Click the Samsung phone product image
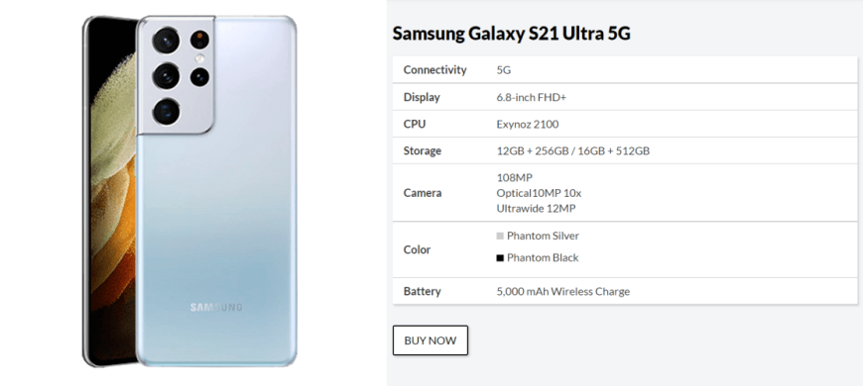 coord(189,192)
